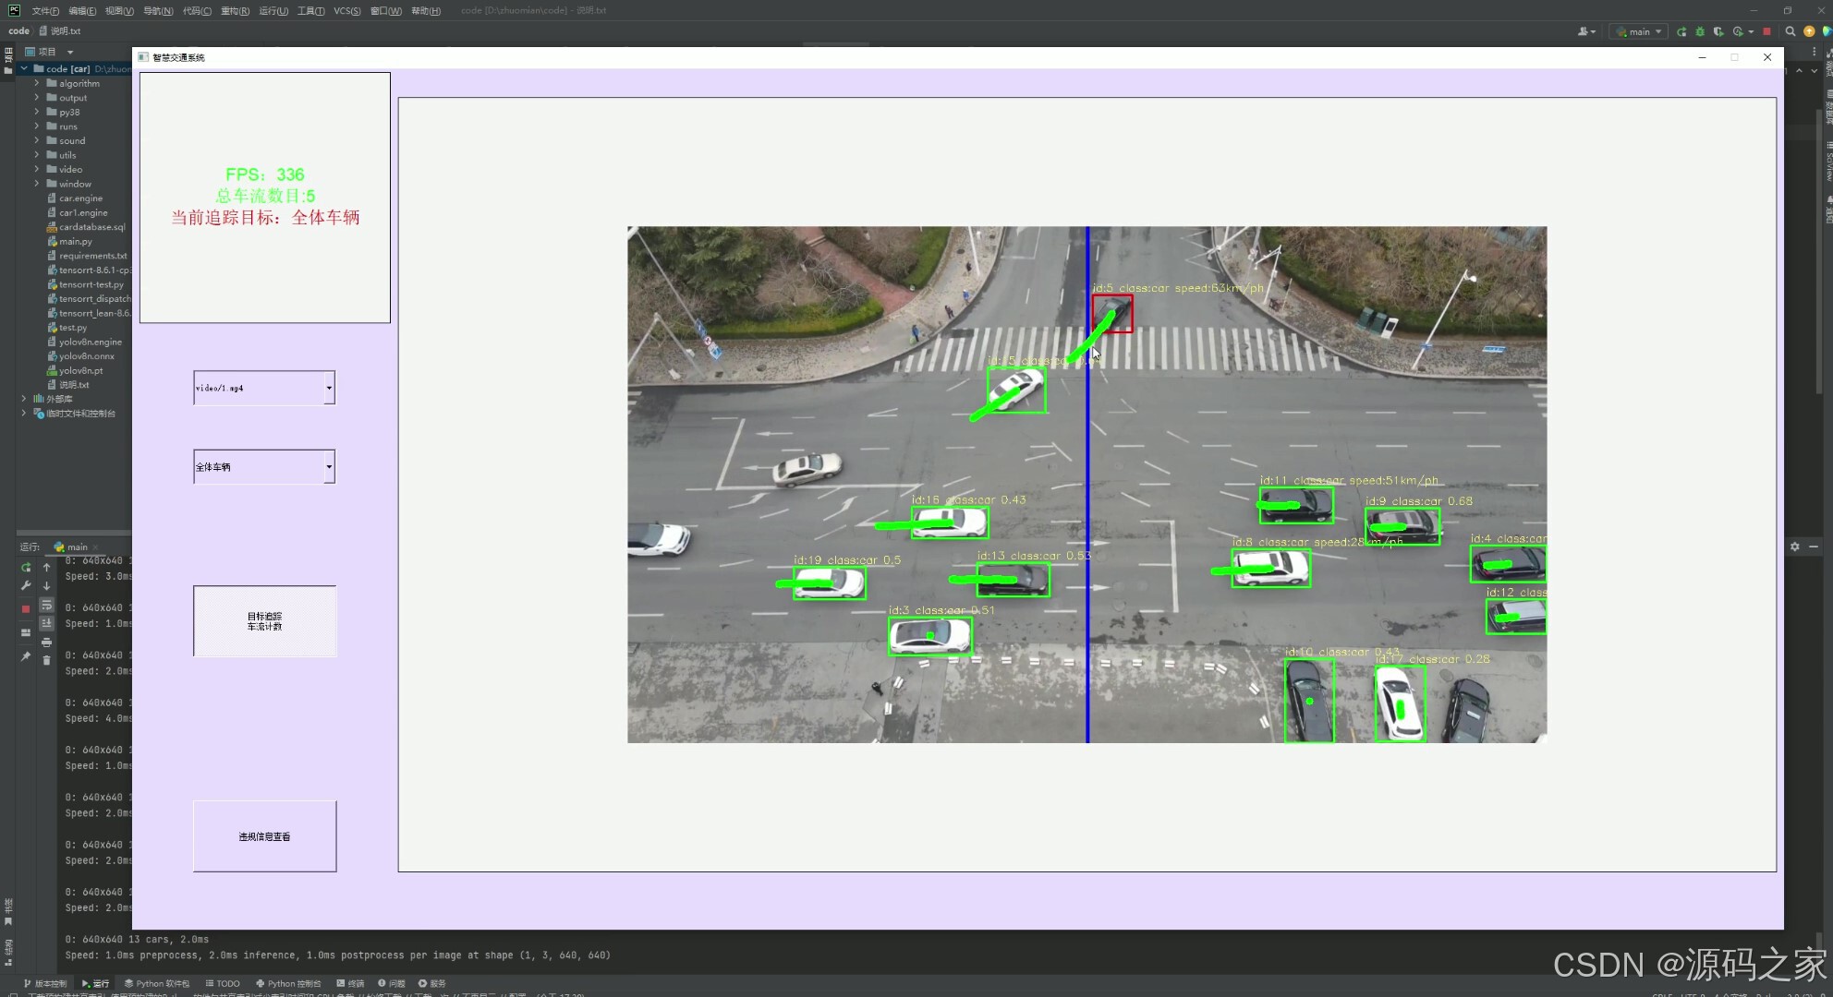The width and height of the screenshot is (1833, 997).
Task: Click the green Debug bug icon
Action: 1700,31
